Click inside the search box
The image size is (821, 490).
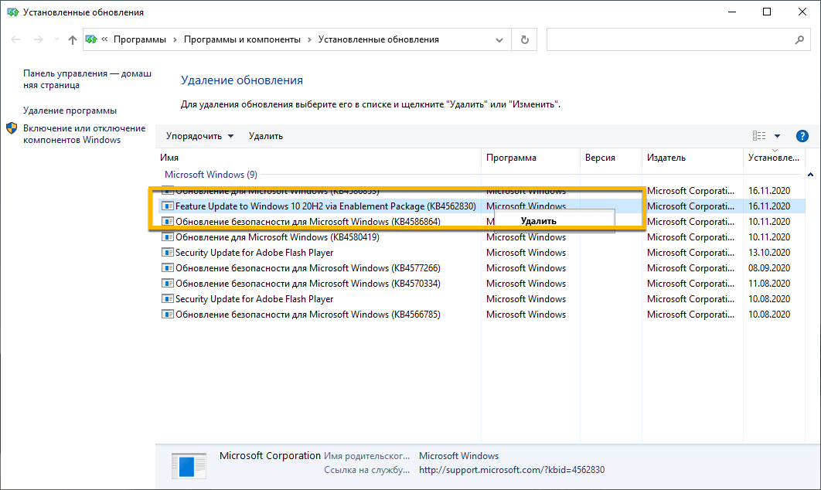tap(673, 39)
